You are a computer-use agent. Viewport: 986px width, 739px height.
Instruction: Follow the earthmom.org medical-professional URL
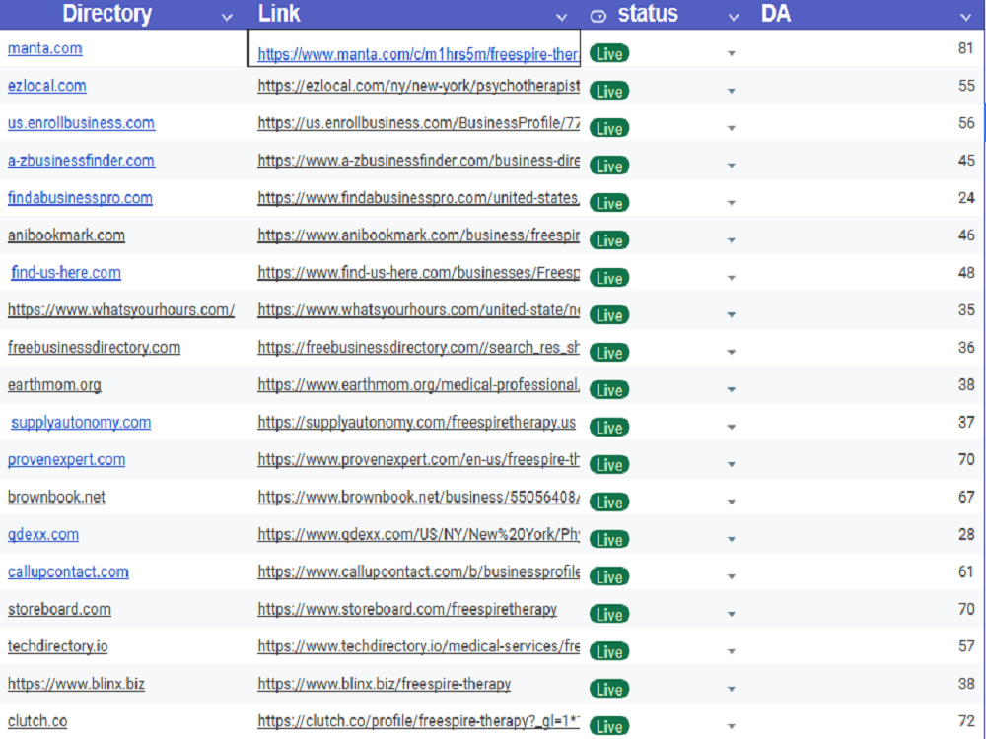418,384
